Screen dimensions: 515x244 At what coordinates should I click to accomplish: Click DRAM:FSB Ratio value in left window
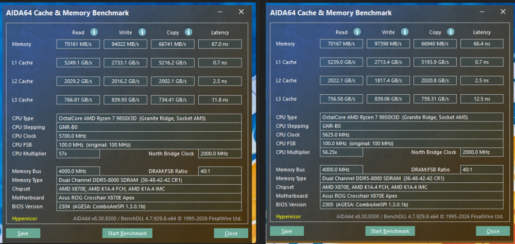click(x=220, y=171)
